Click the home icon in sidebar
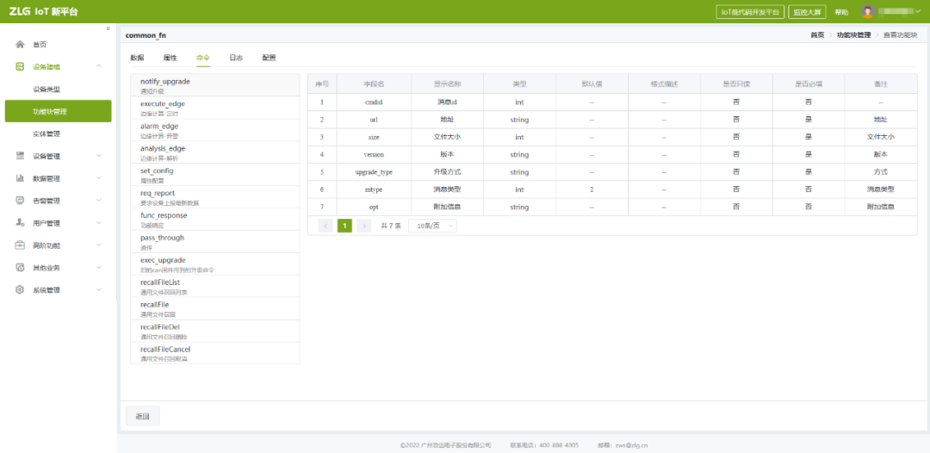This screenshot has height=453, width=930. (x=20, y=45)
